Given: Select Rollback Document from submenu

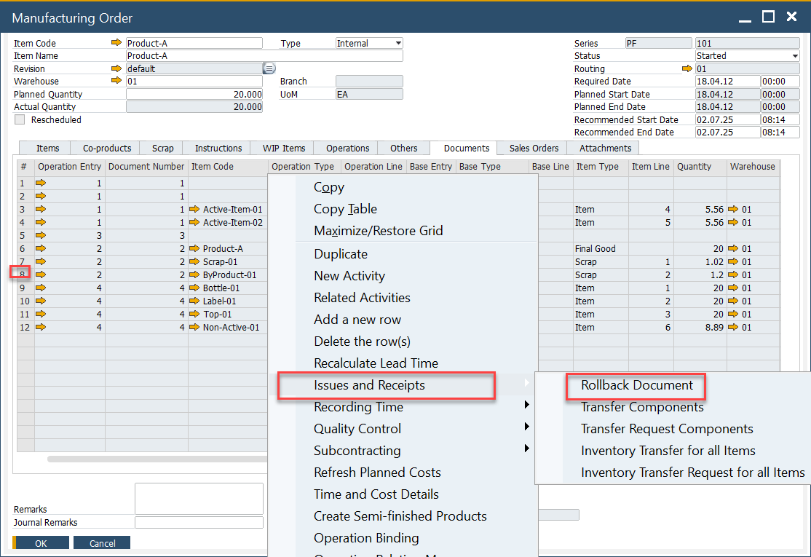Looking at the screenshot, I should coord(636,385).
